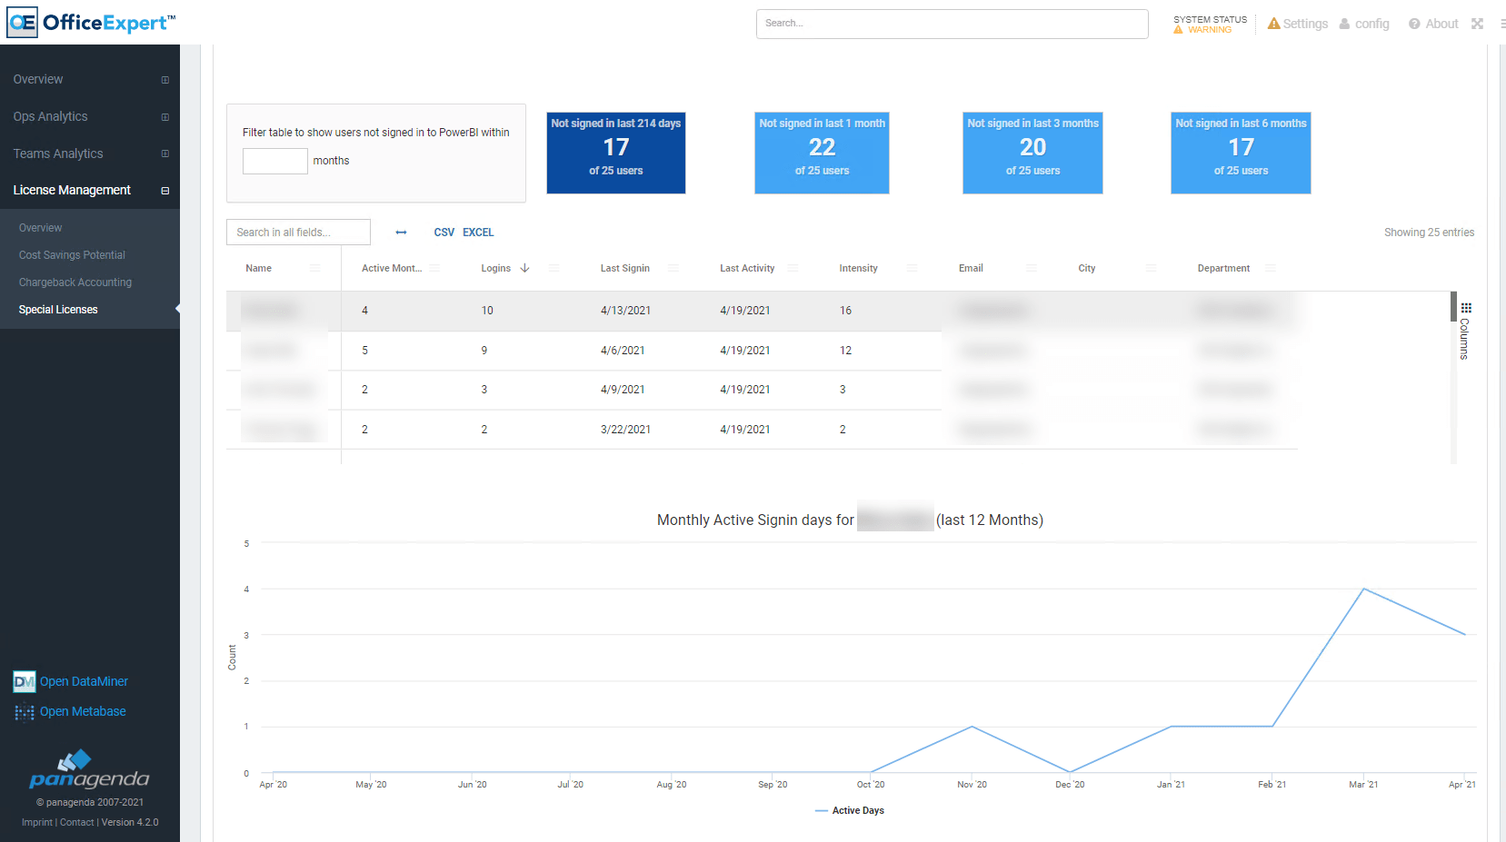Click the panagenda logo
Screen dimensions: 1506x842
pos(89,769)
